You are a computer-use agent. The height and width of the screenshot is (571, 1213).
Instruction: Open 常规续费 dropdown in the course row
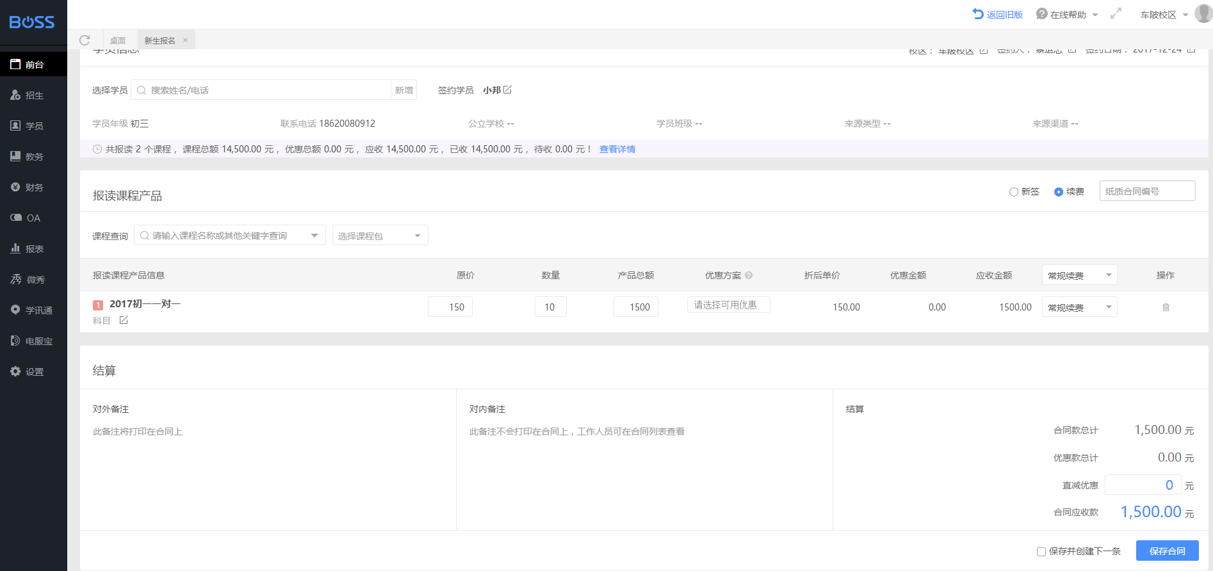click(x=1080, y=307)
